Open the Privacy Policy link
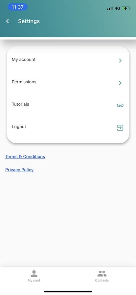 tap(19, 170)
